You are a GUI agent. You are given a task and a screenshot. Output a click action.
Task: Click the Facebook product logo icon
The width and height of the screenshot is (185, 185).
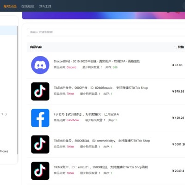point(40,118)
